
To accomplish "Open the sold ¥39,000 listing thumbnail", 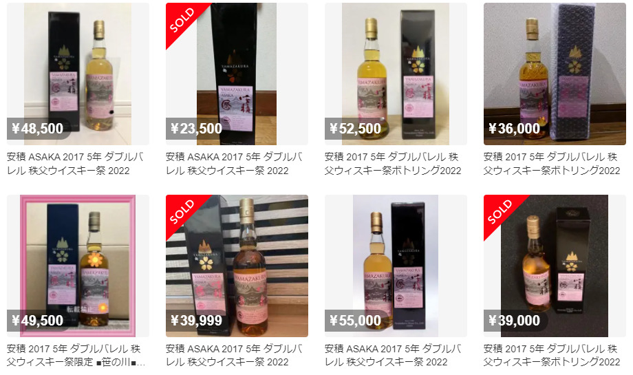I will pyautogui.click(x=555, y=266).
